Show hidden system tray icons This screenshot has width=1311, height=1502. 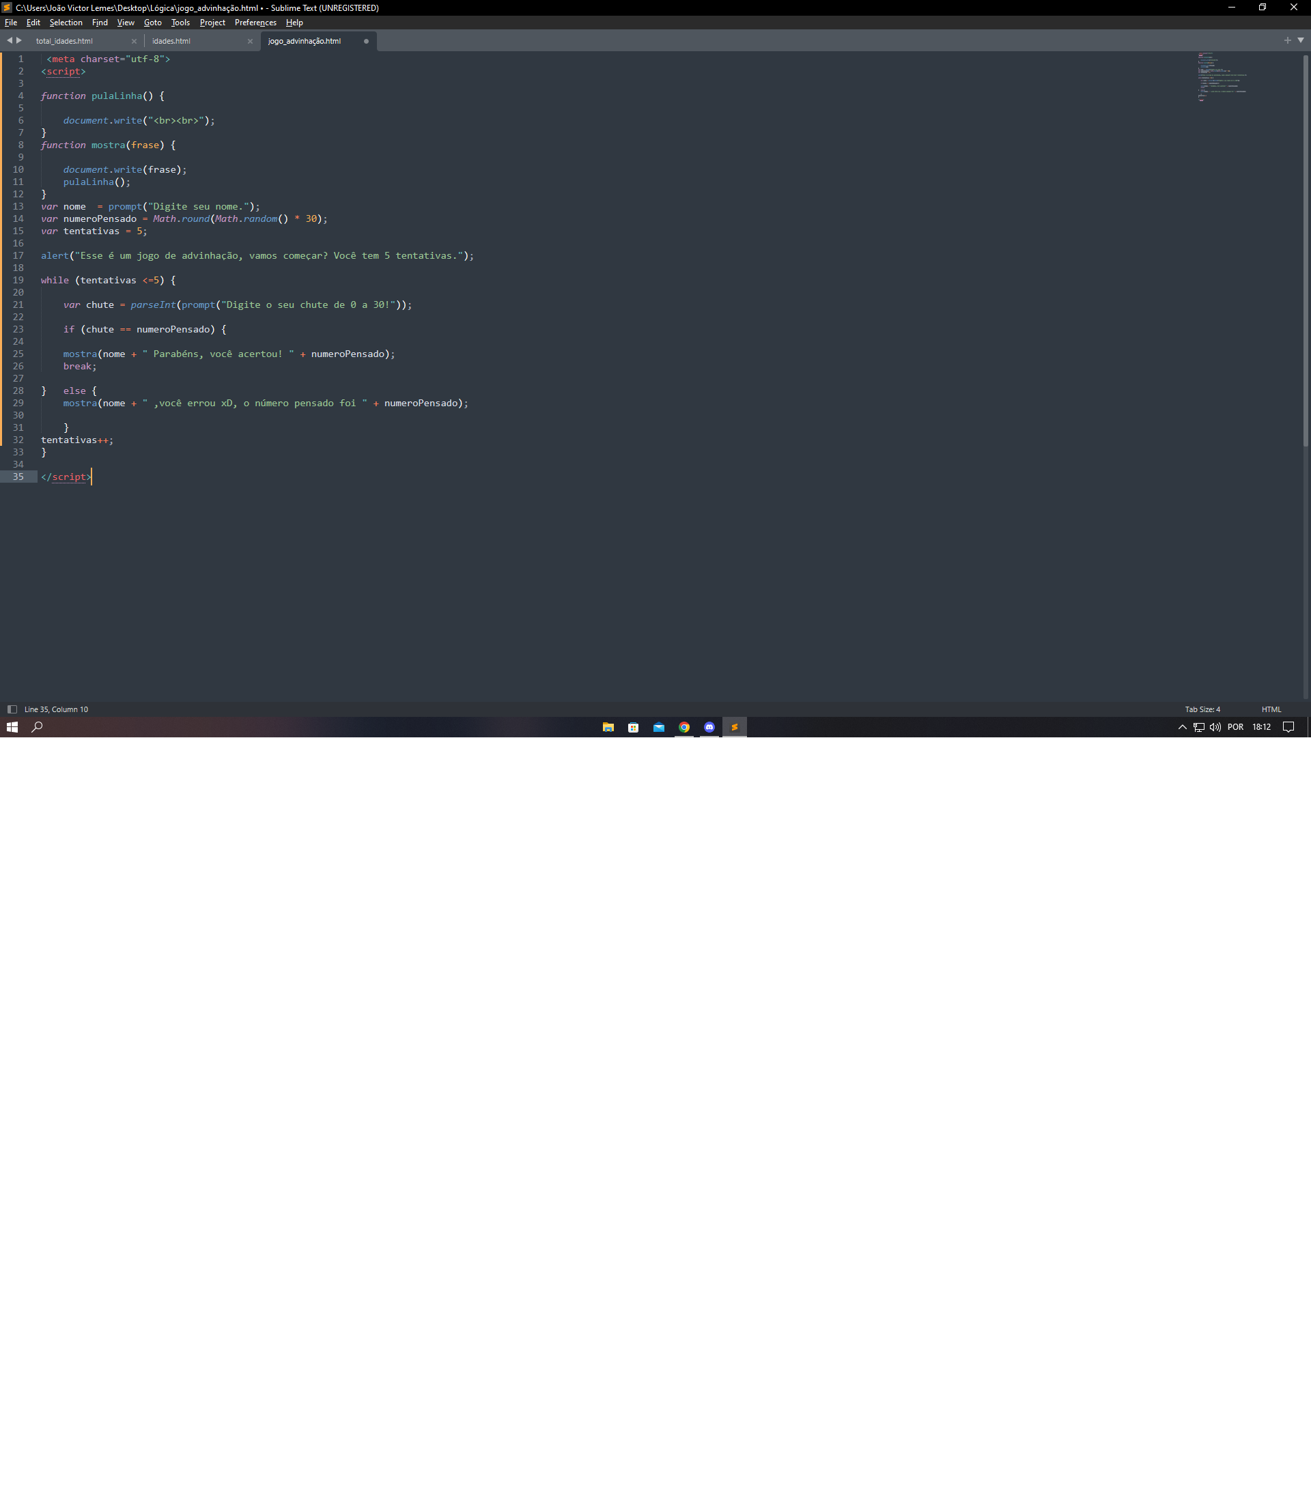coord(1182,726)
